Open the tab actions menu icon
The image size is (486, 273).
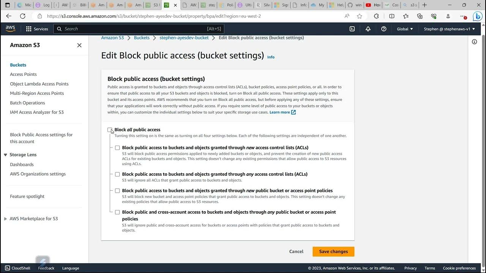[x=7, y=5]
